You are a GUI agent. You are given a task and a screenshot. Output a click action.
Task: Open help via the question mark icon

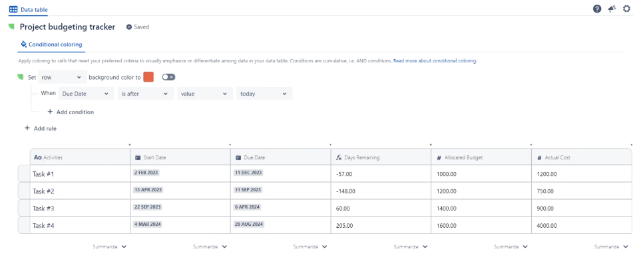coord(597,9)
